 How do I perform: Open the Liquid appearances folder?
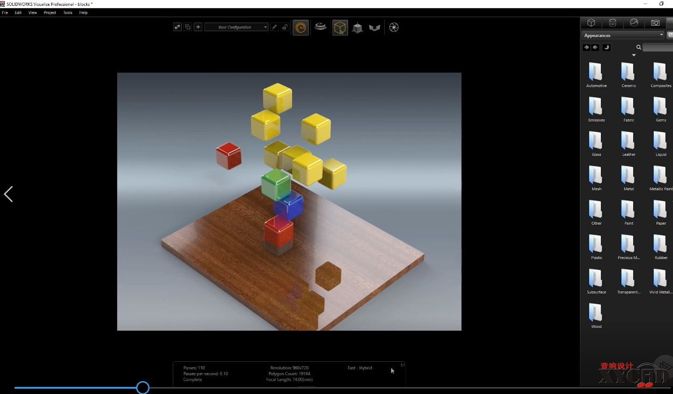point(661,143)
